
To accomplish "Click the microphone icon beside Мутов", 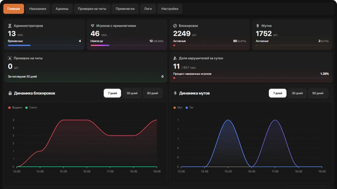I will (257, 26).
